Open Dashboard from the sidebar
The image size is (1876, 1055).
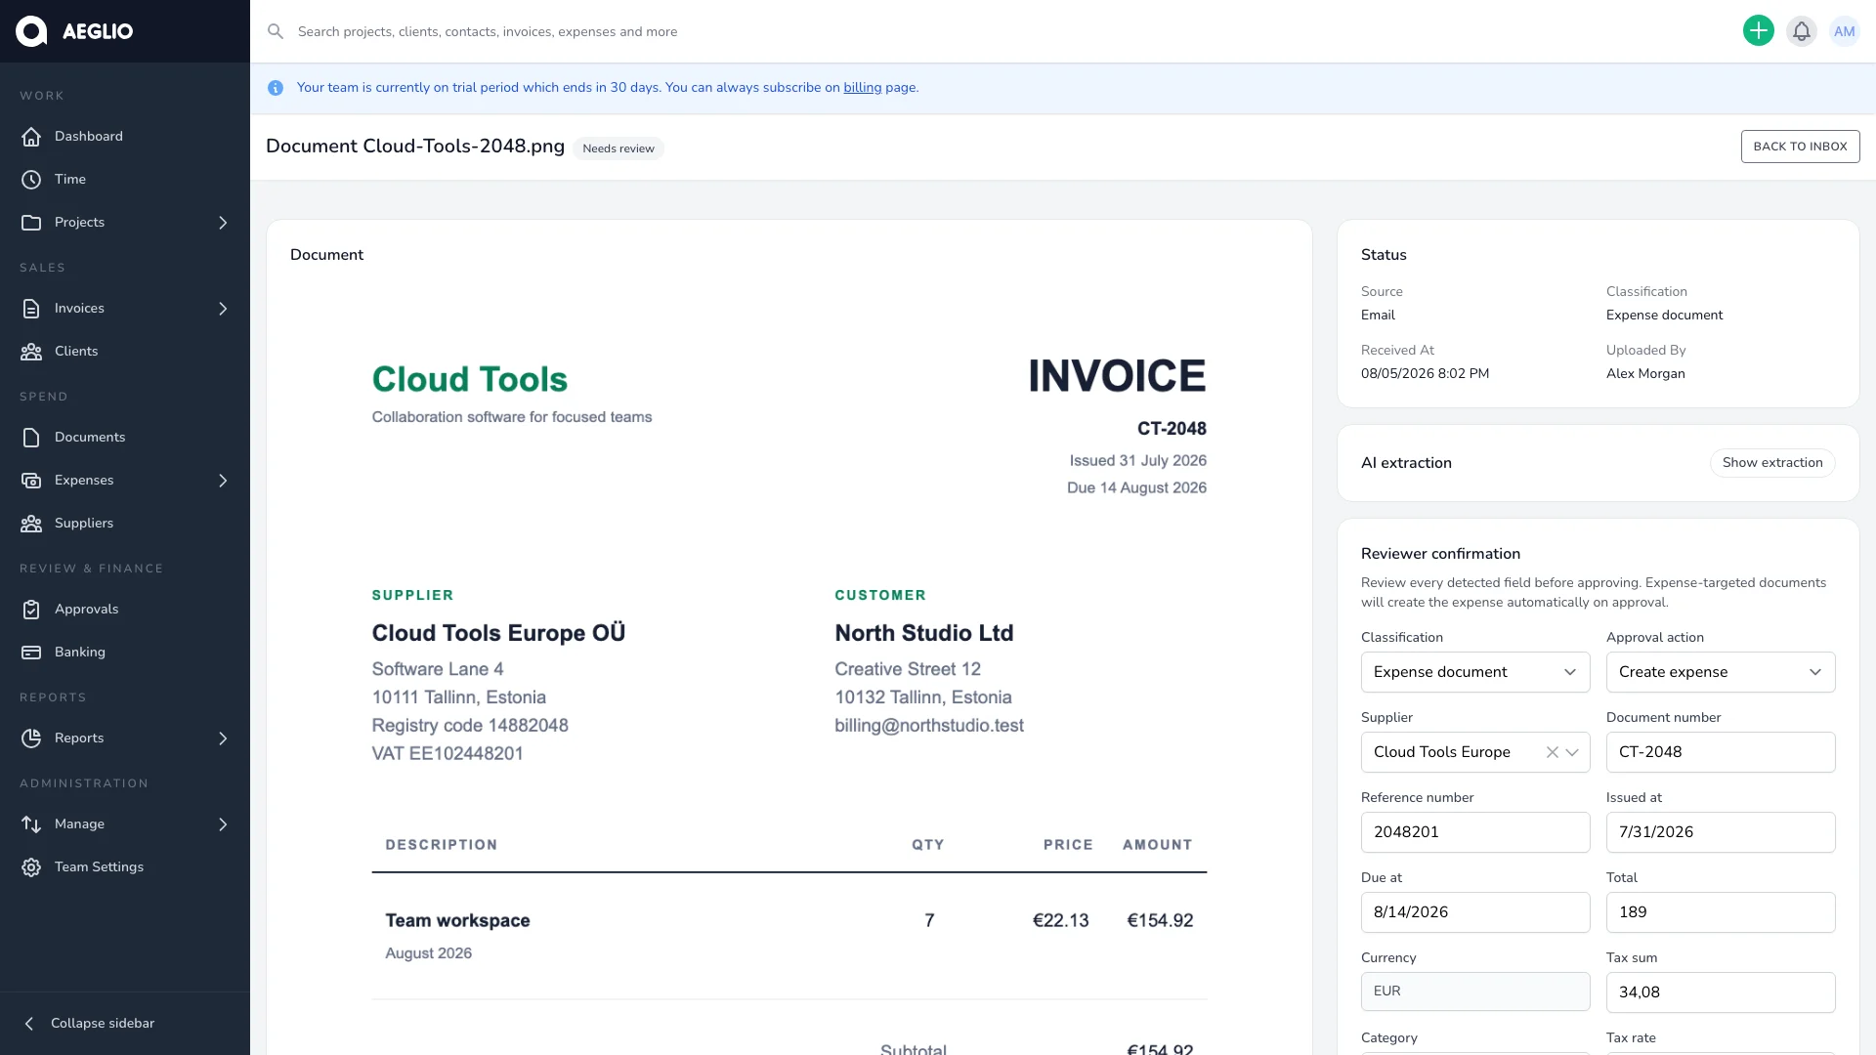[125, 137]
